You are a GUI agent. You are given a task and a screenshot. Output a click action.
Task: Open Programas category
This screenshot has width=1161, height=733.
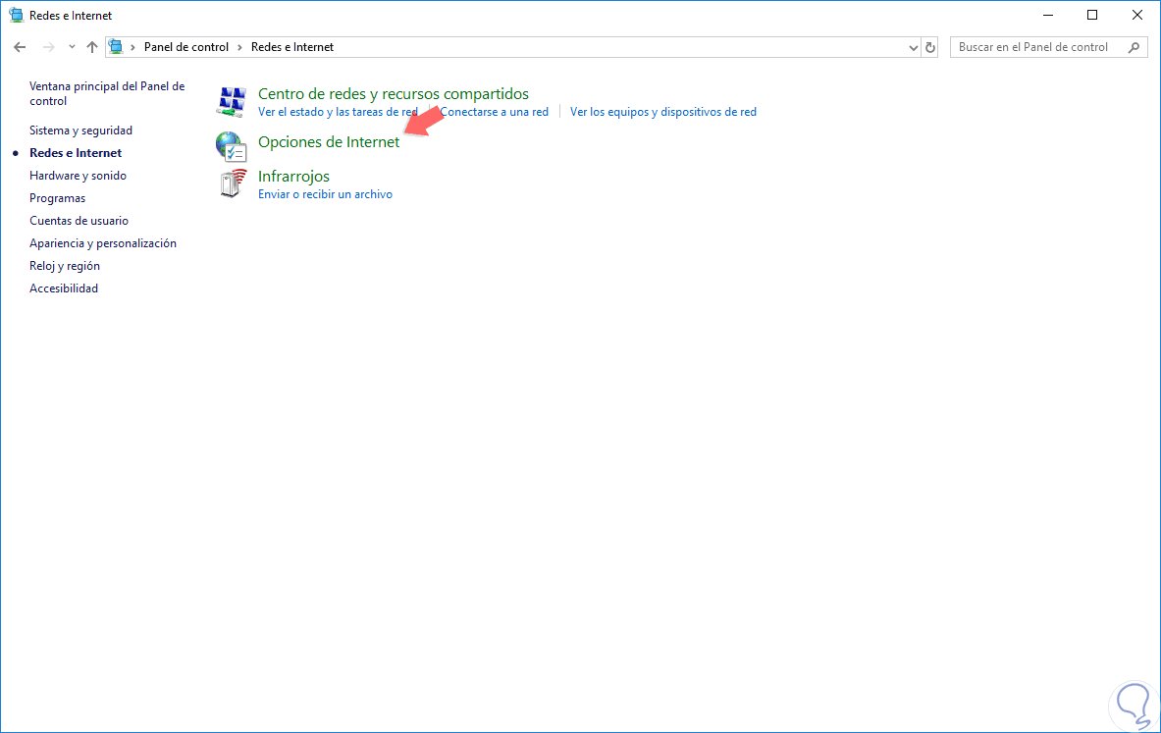57,197
